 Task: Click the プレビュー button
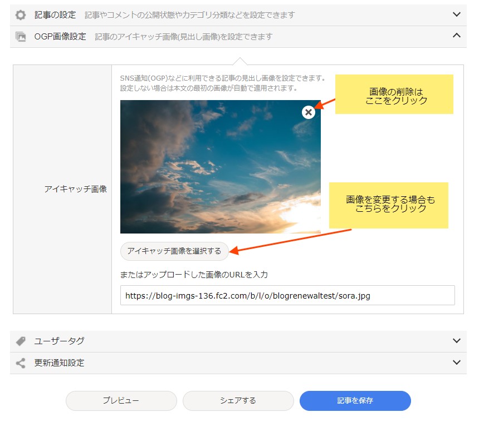point(121,400)
